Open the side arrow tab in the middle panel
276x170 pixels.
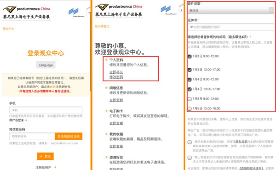point(181,10)
